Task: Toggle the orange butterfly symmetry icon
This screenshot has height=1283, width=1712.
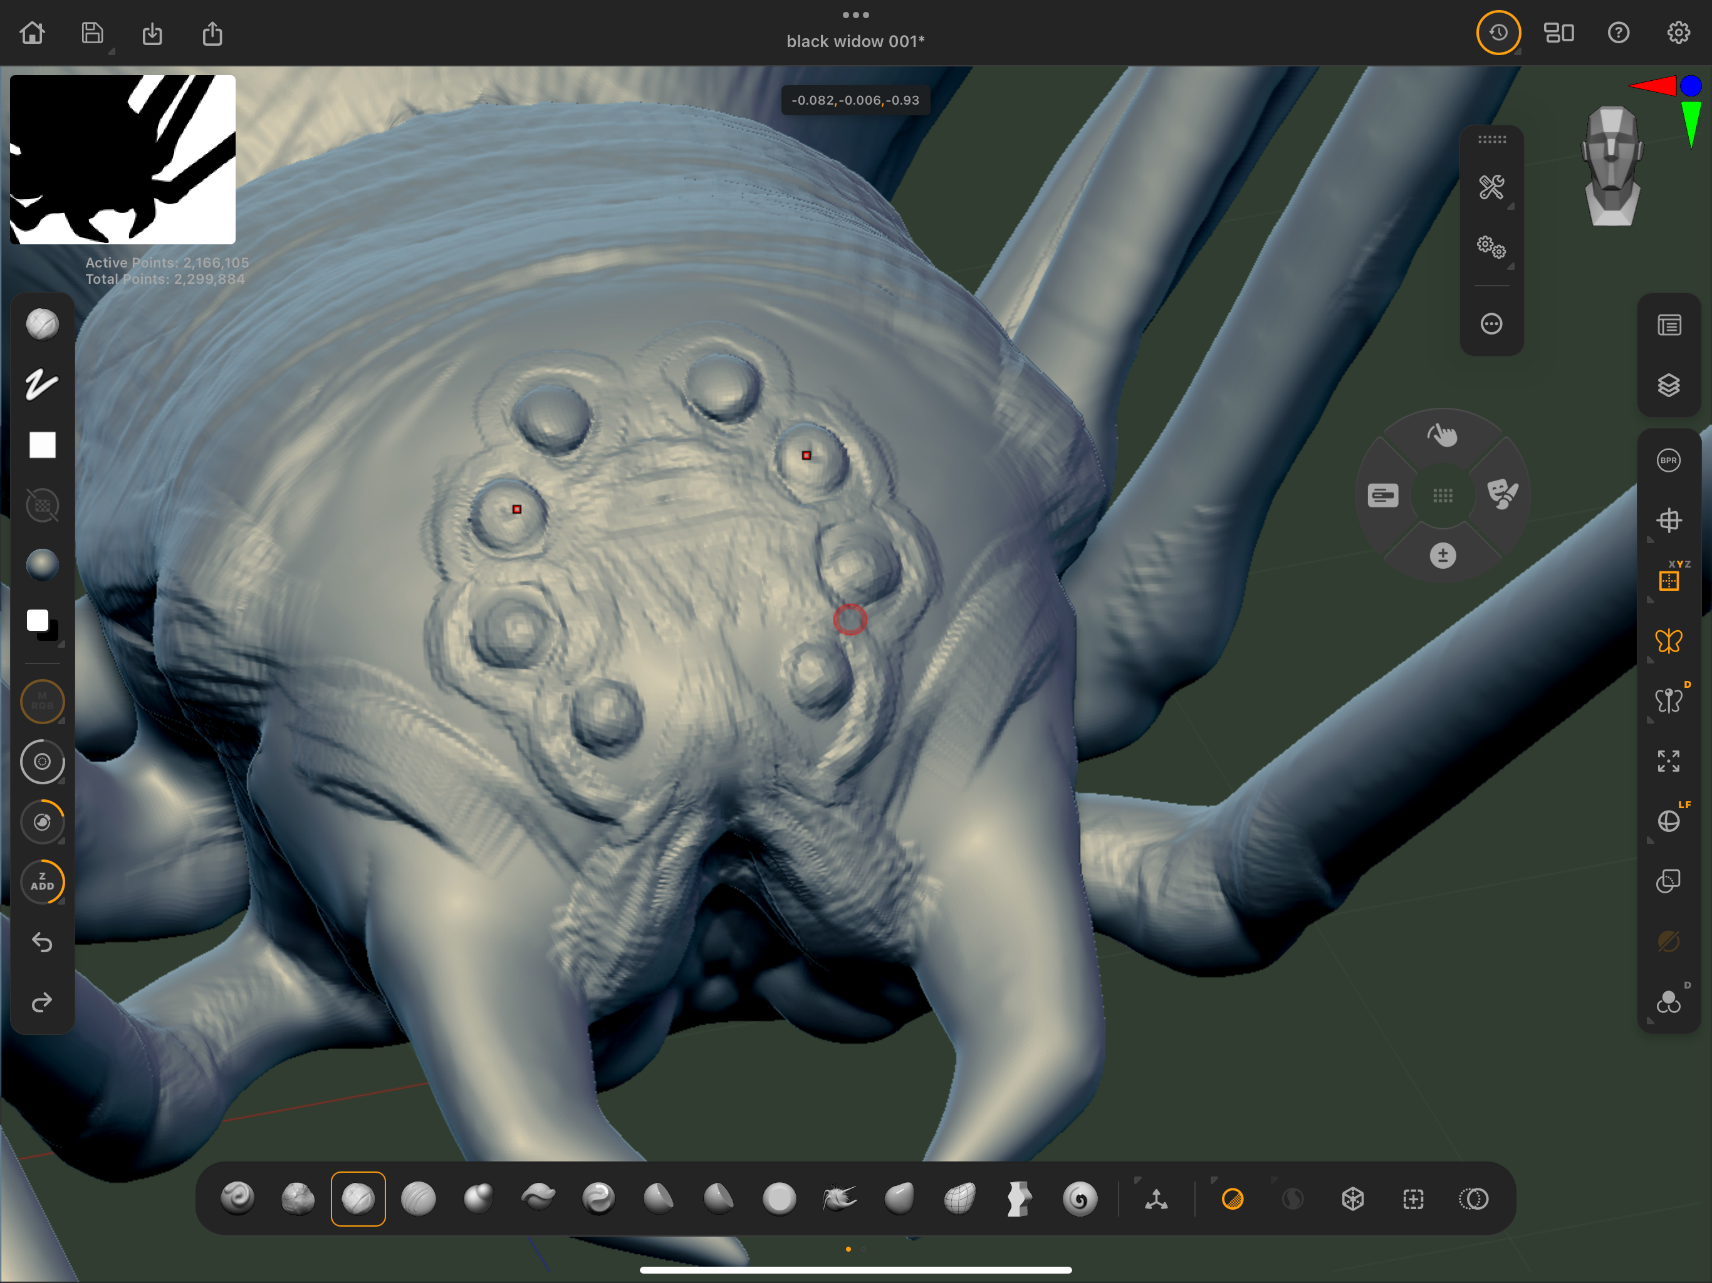Action: (1669, 641)
